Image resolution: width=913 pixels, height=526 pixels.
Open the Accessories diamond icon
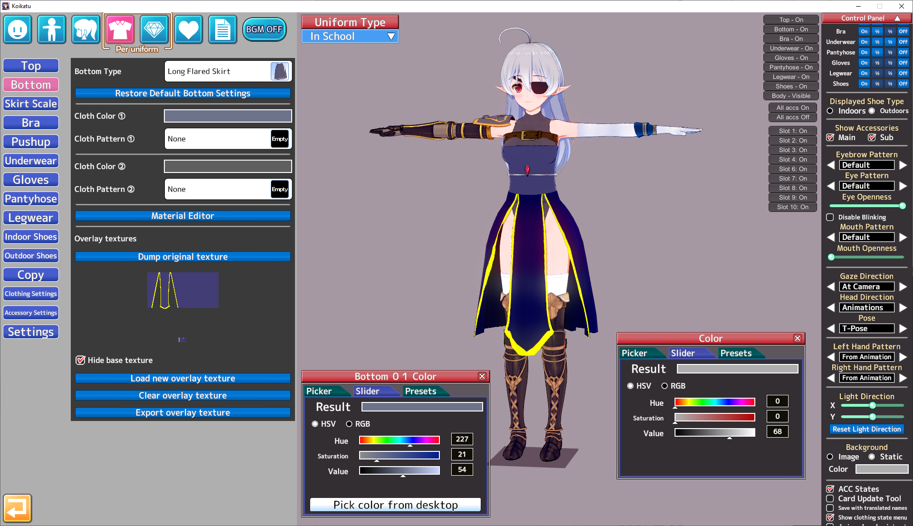(x=154, y=29)
